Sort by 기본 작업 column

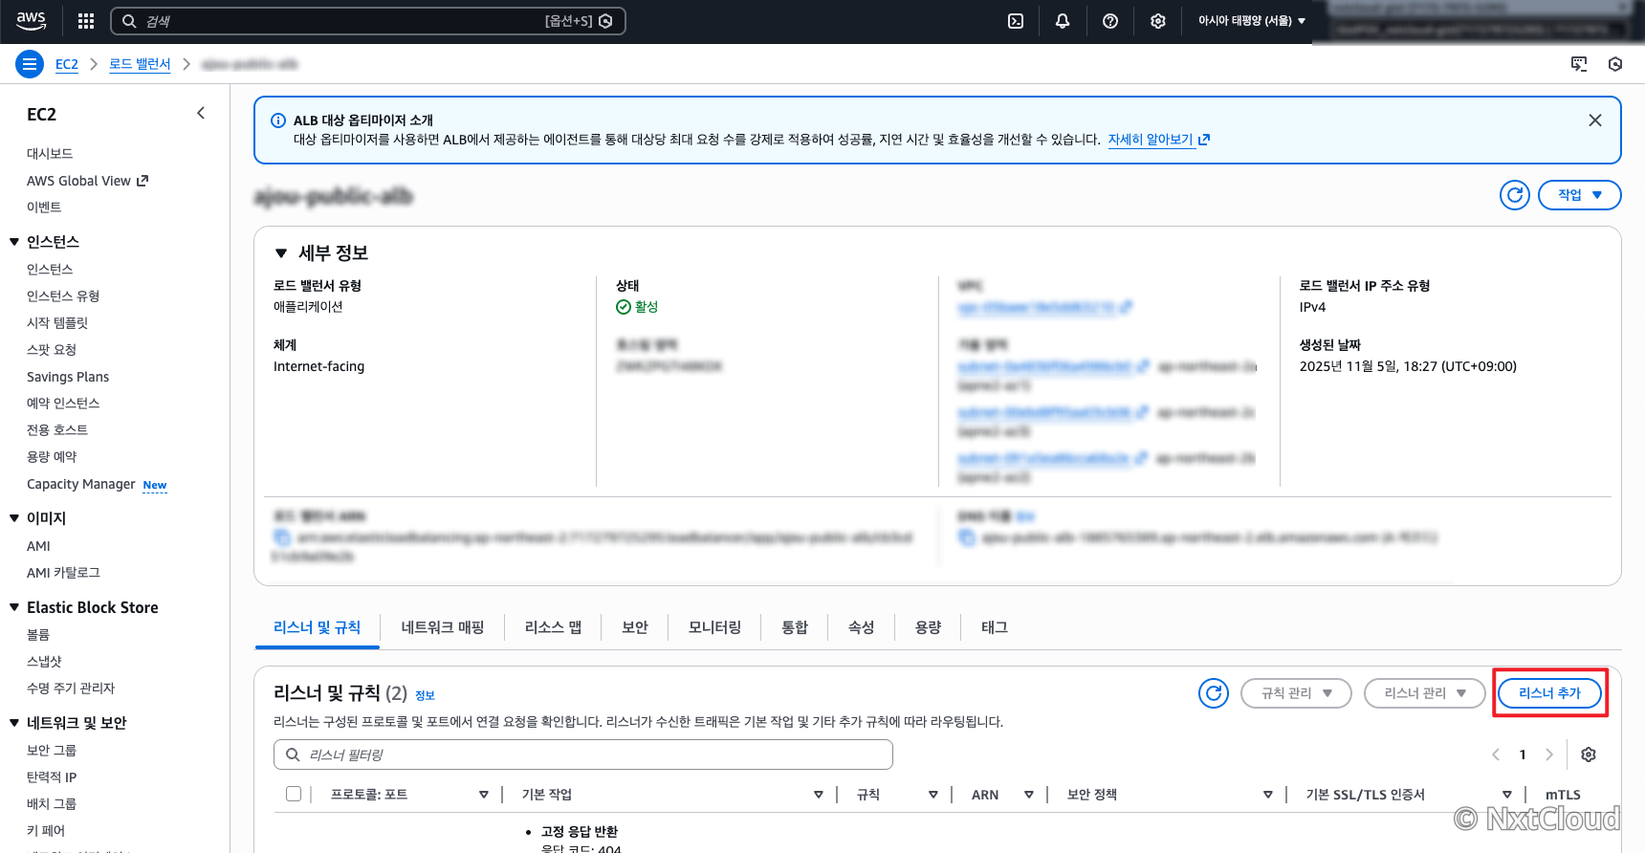click(x=819, y=795)
